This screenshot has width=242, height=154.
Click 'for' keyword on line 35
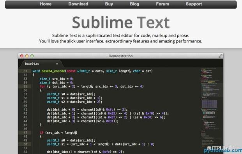(42, 86)
